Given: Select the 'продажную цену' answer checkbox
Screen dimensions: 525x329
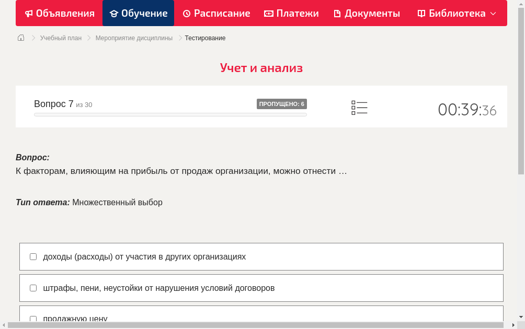Looking at the screenshot, I should point(33,319).
